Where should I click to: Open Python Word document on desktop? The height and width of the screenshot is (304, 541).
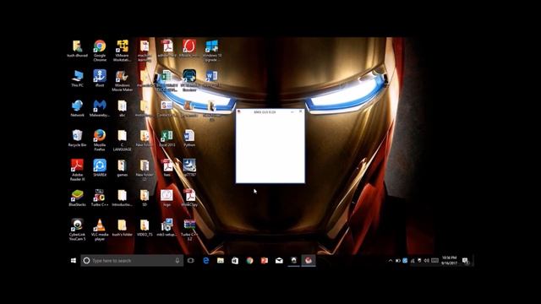click(x=189, y=138)
